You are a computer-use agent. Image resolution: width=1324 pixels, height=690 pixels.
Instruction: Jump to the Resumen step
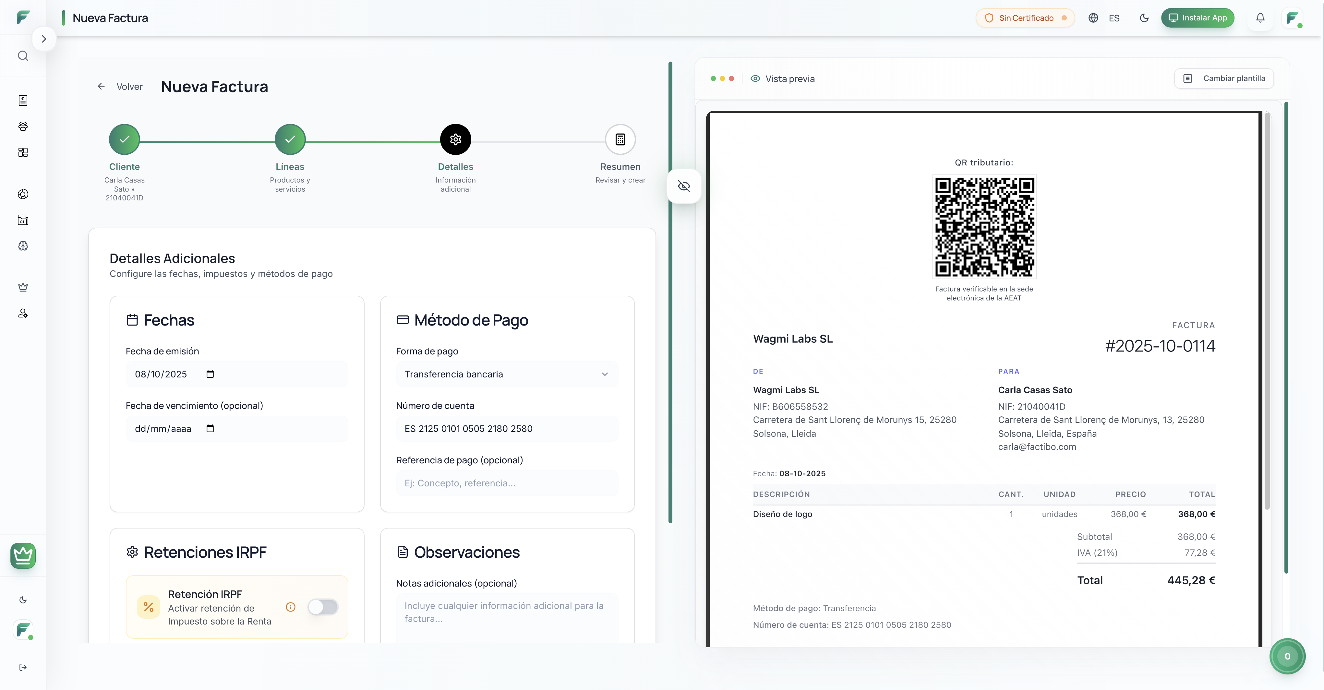point(620,140)
